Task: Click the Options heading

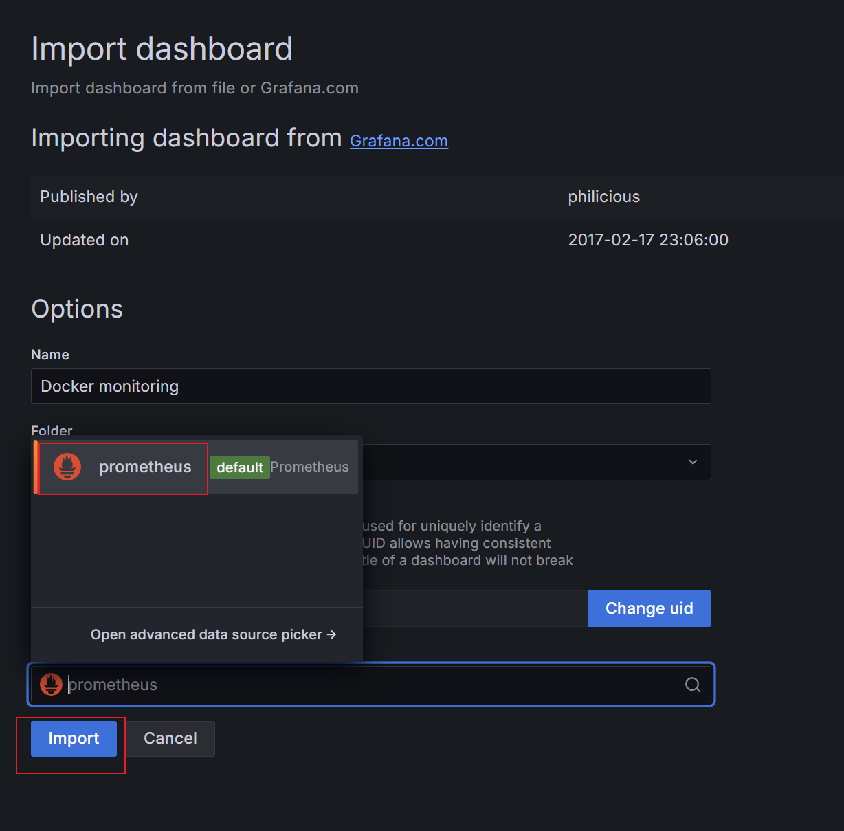Action: point(77,309)
